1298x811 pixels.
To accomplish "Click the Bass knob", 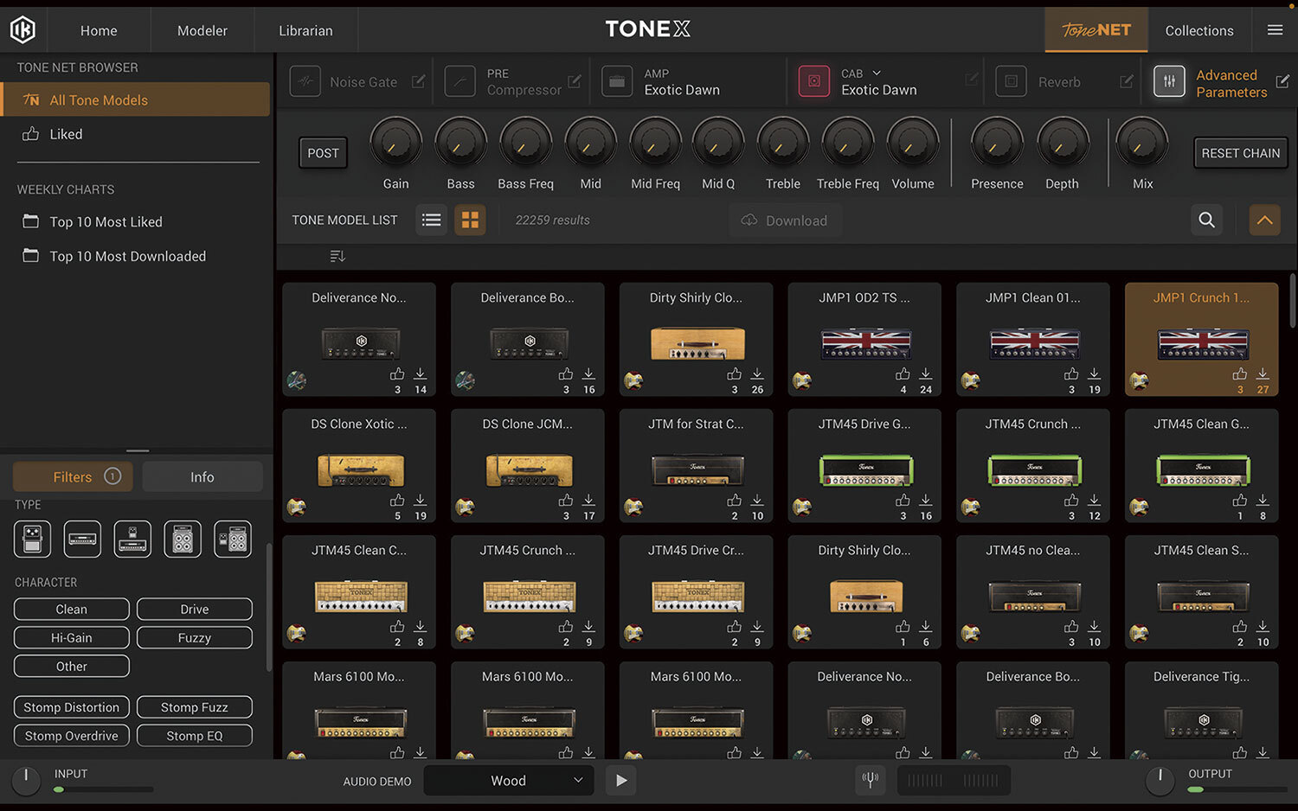I will (x=460, y=144).
